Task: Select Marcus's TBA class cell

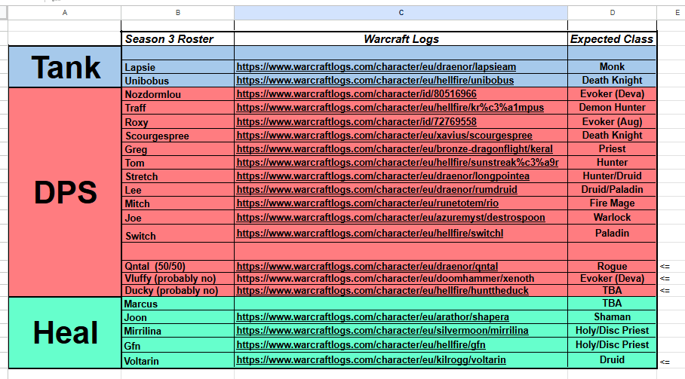Action: pos(612,303)
